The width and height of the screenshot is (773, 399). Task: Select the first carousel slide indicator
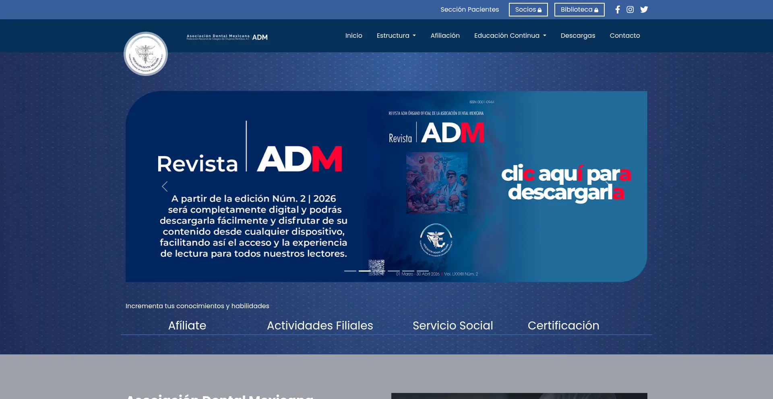350,271
